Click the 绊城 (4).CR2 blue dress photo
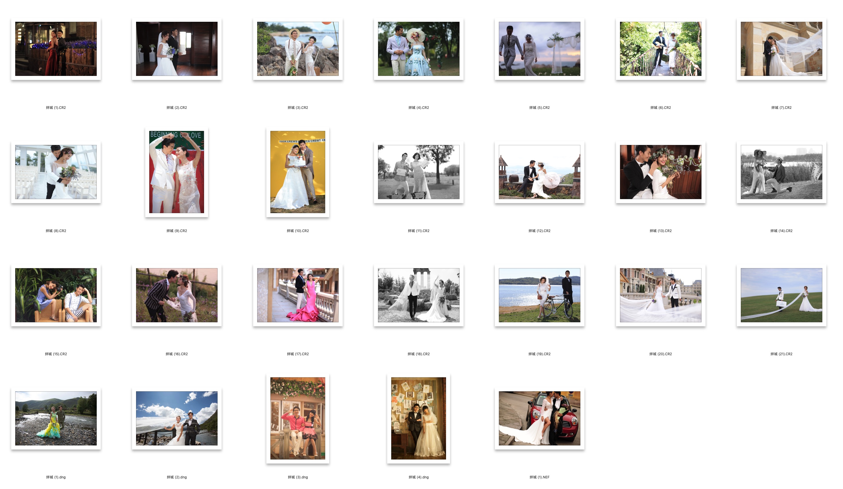Viewport: 843px width, 489px height. pos(418,49)
